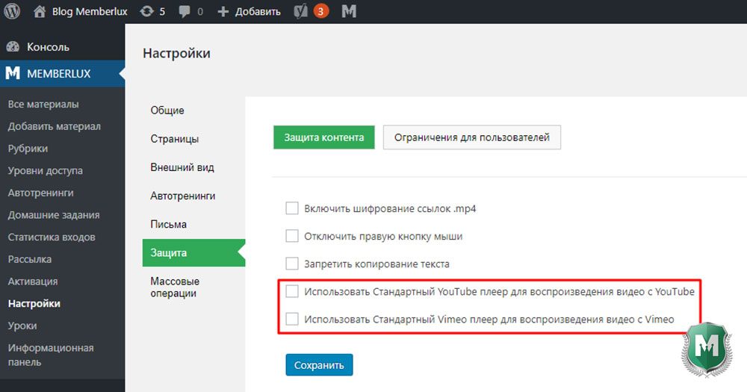747x392 pixels.
Task: Tick the standard Vimeo player checkbox
Action: pyautogui.click(x=292, y=319)
